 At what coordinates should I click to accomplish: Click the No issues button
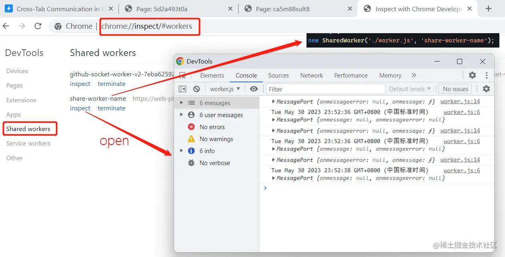[x=455, y=89]
